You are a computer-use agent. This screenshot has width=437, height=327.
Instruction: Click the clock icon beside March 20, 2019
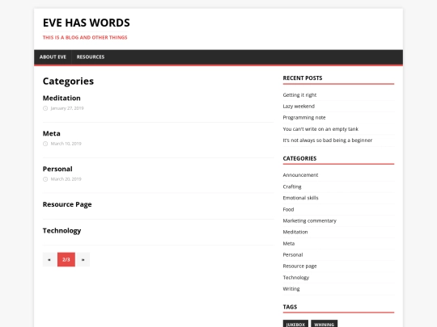click(45, 179)
